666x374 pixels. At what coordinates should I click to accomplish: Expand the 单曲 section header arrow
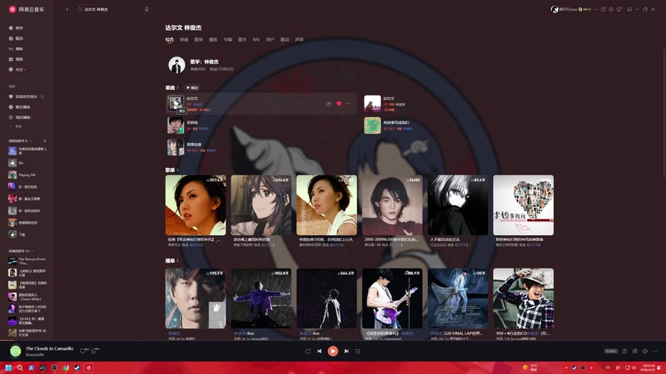tap(177, 88)
